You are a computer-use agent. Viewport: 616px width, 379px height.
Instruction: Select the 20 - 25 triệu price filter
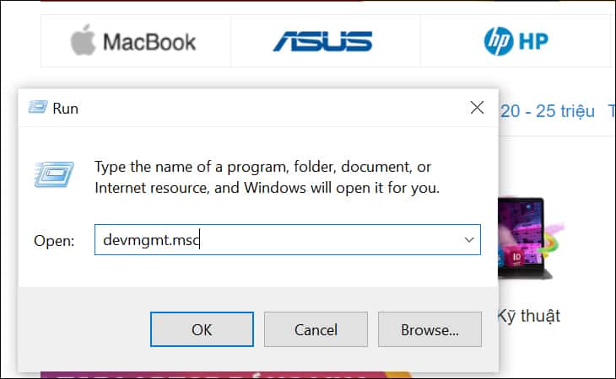coord(548,111)
